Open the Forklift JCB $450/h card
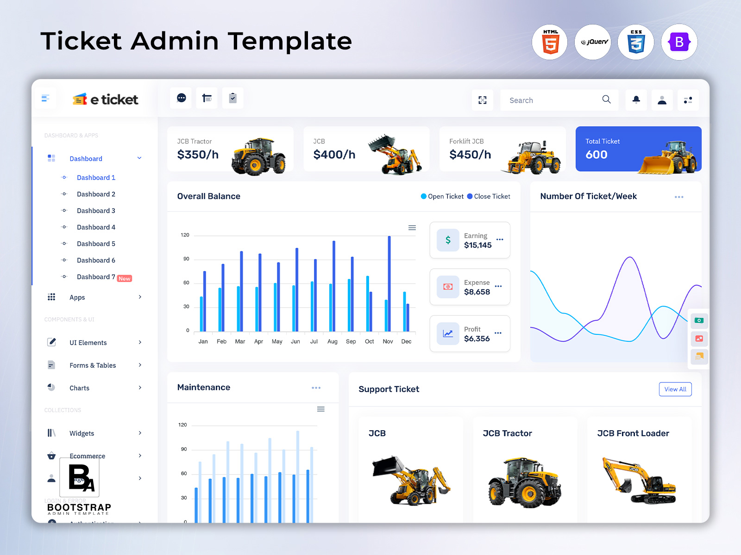The width and height of the screenshot is (741, 555). [x=502, y=149]
